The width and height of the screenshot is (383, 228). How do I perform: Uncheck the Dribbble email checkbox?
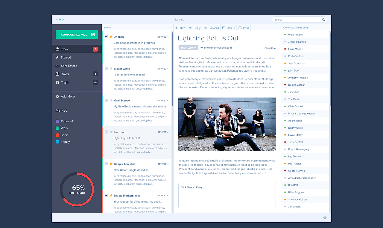tap(106, 37)
